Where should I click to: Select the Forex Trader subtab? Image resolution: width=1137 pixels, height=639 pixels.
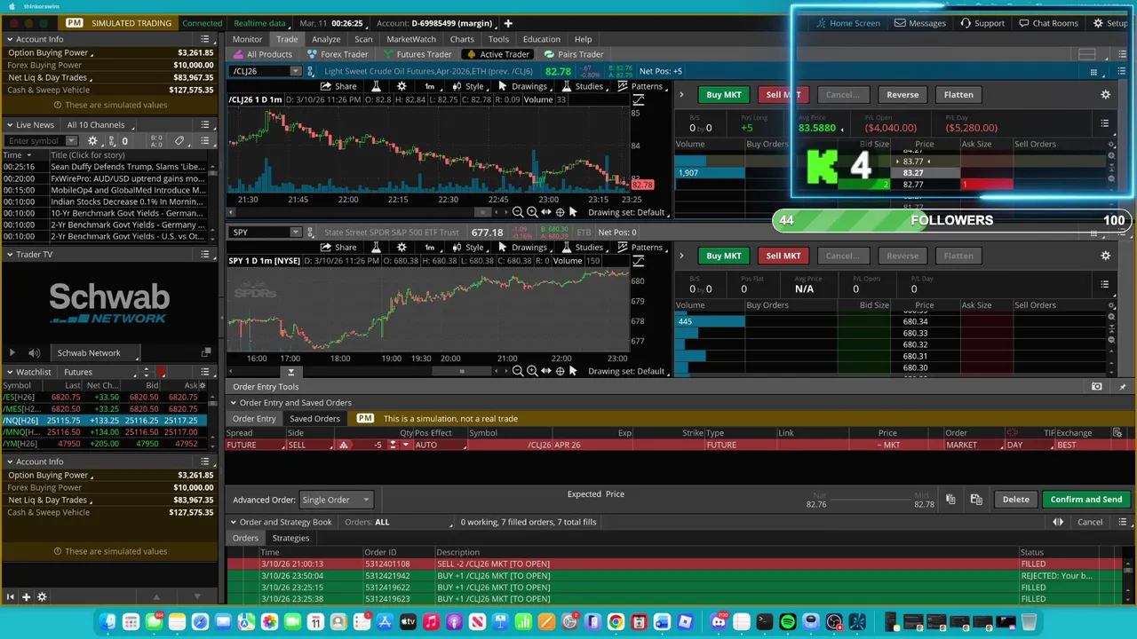click(x=337, y=54)
